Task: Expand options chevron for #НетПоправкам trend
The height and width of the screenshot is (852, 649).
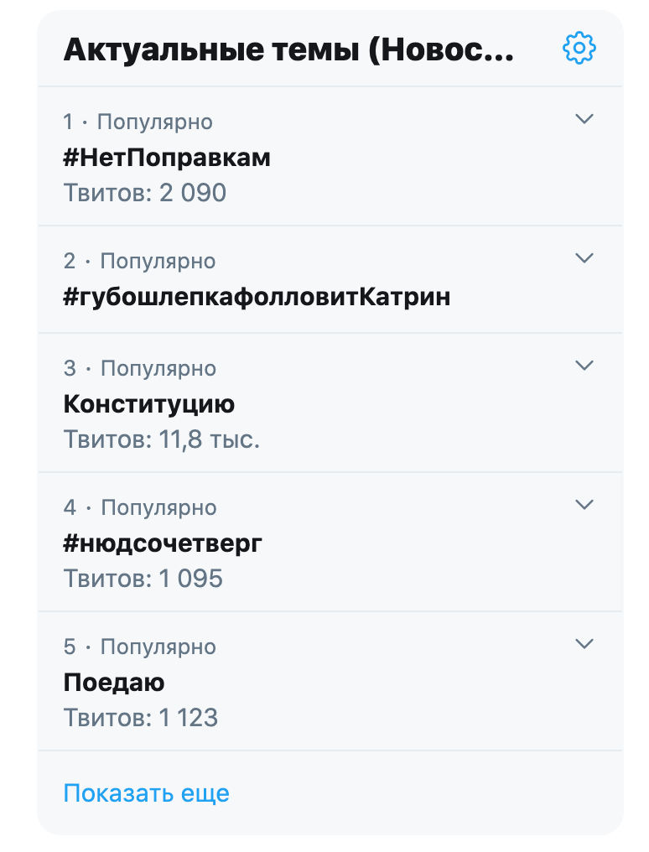Action: (x=584, y=119)
